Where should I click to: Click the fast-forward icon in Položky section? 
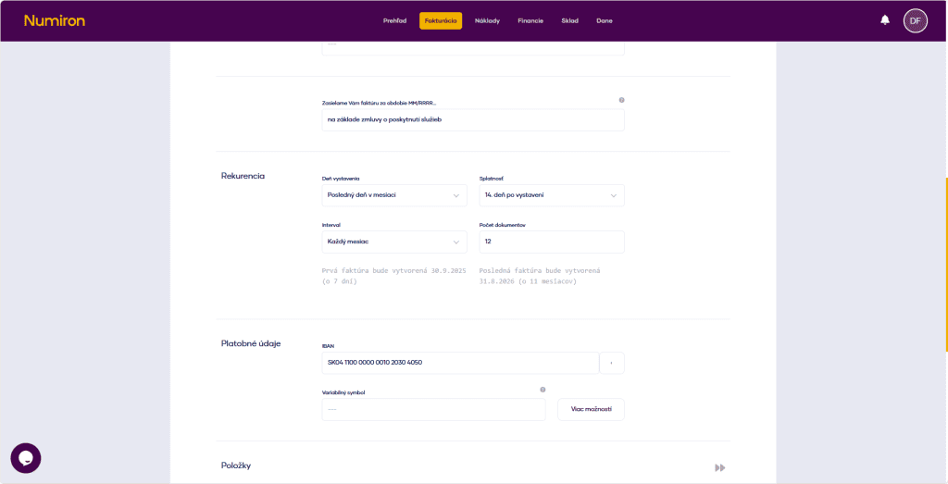[719, 468]
